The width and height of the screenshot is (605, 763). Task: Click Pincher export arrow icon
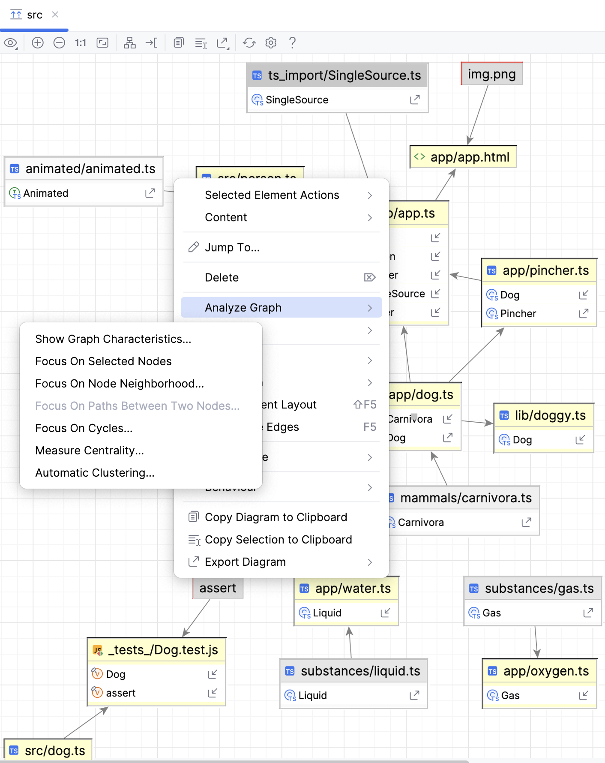tap(584, 314)
